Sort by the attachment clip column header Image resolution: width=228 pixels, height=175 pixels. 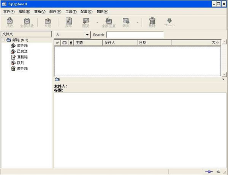[x=71, y=43]
